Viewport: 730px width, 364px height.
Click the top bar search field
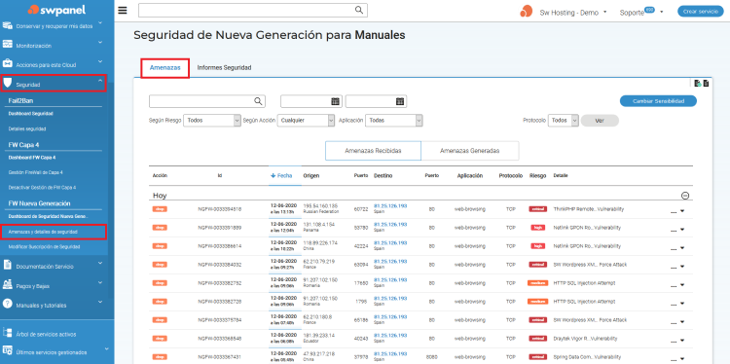[253, 11]
